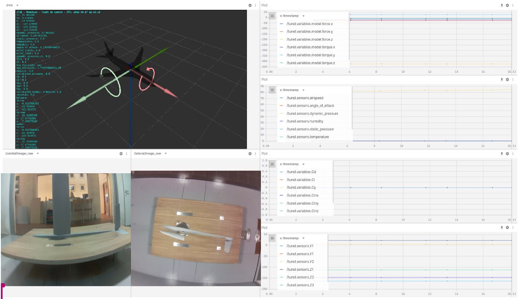Click the /tunel.variables.model.torque.y legend label

pyautogui.click(x=311, y=55)
